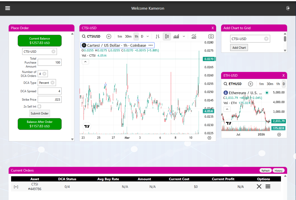Enable the 2x Sell Int checkbox

[x=39, y=106]
